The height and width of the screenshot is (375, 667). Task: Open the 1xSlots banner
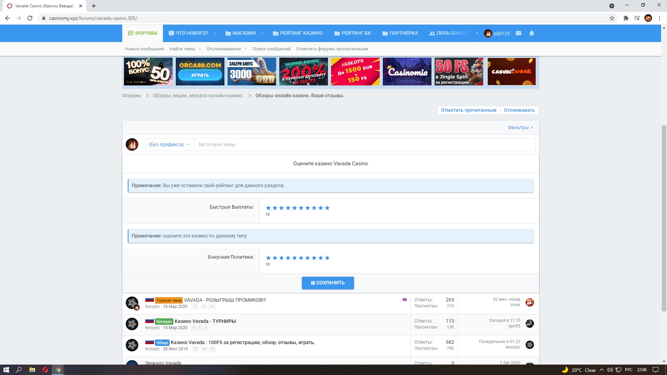coord(355,72)
